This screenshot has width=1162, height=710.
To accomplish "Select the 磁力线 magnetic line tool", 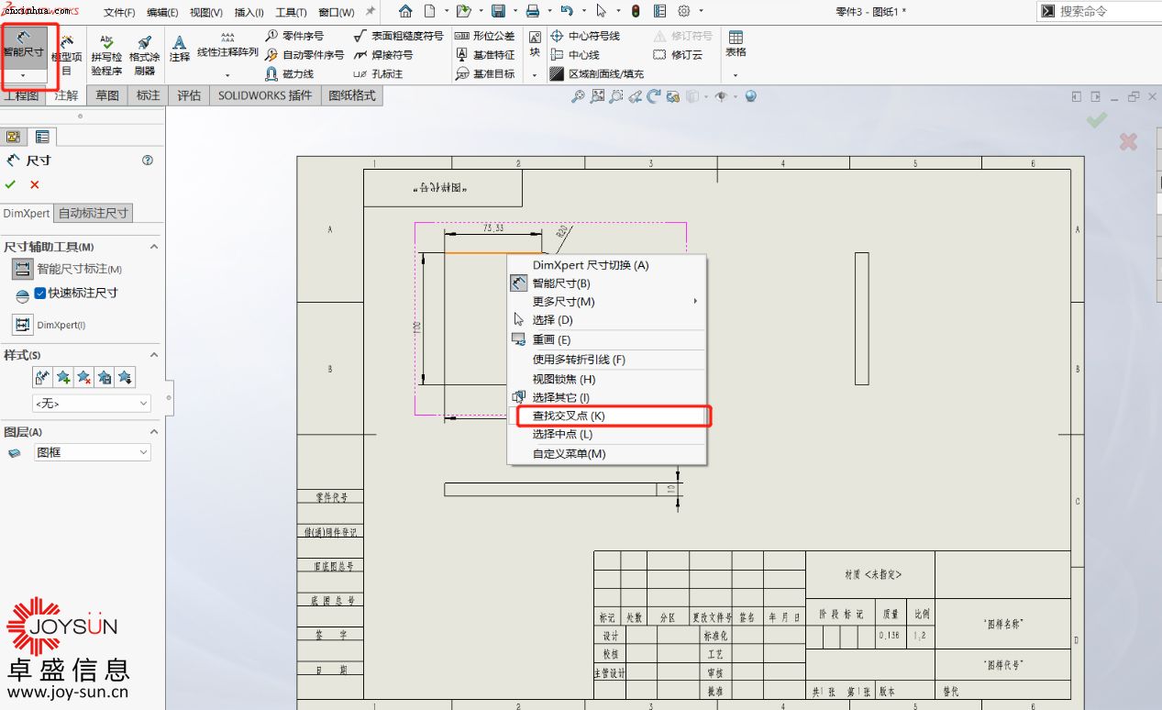I will pyautogui.click(x=290, y=74).
